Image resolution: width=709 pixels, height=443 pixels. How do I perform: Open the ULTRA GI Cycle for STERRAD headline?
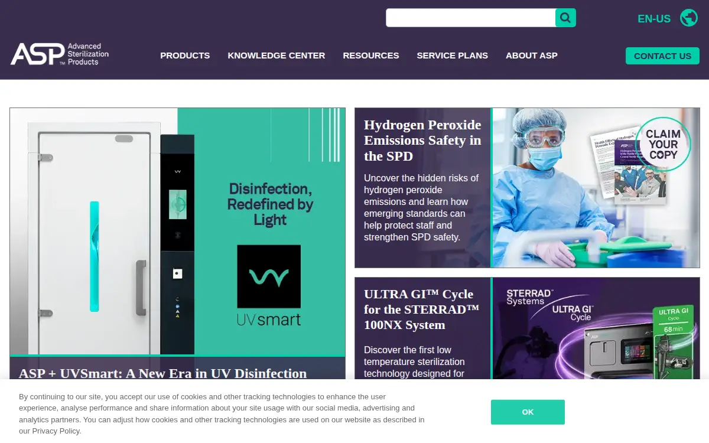tap(421, 310)
